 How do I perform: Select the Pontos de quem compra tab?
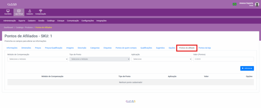coord(126,48)
